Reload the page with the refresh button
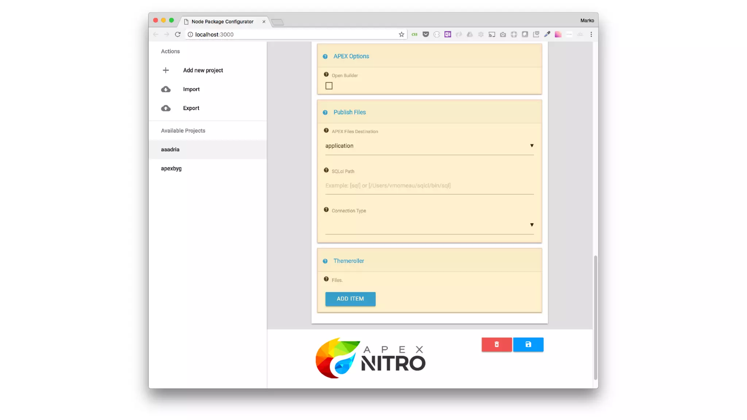This screenshot has height=420, width=747. point(178,35)
